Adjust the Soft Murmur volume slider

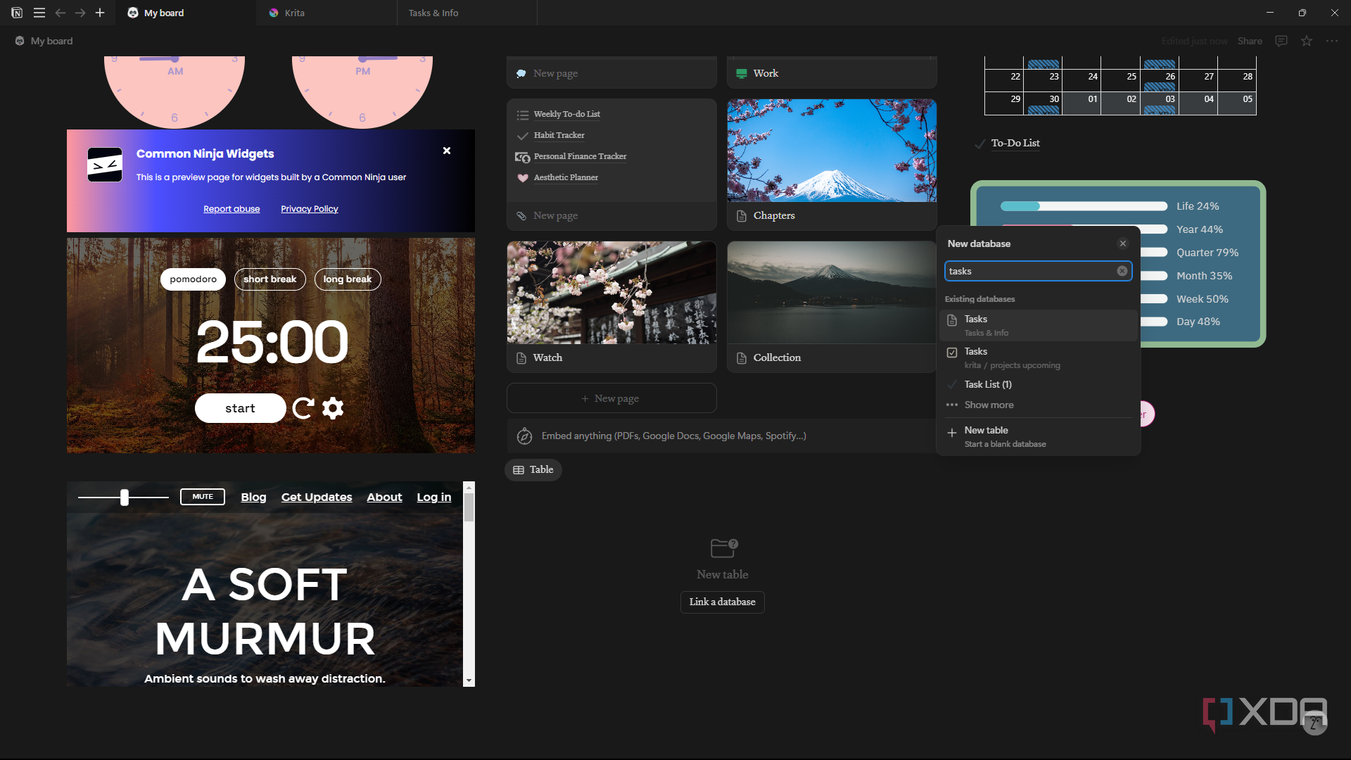(125, 498)
